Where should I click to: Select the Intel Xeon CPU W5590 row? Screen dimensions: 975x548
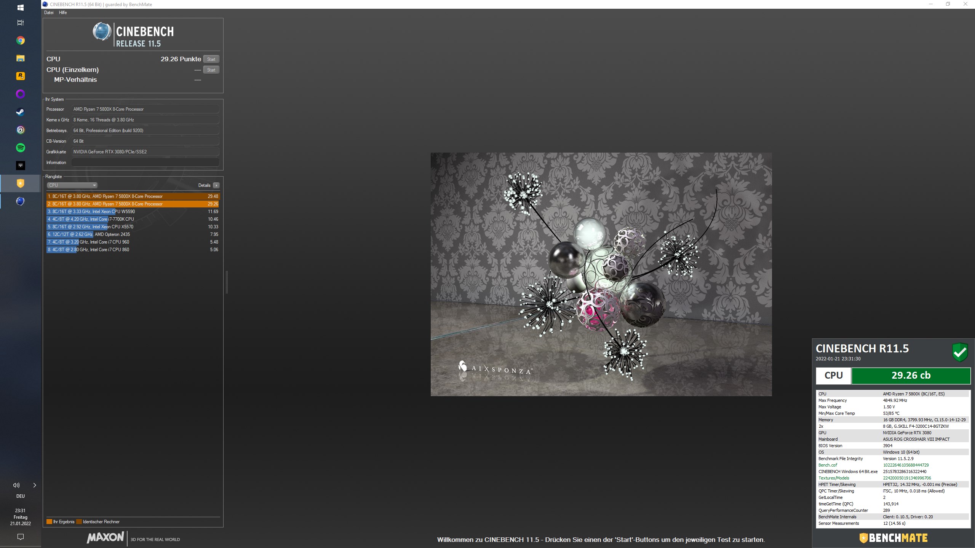[x=133, y=212]
